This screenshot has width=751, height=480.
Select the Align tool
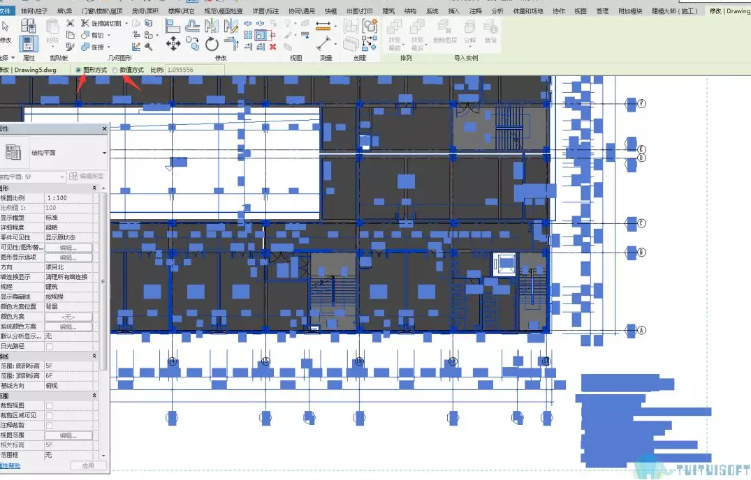pos(173,26)
